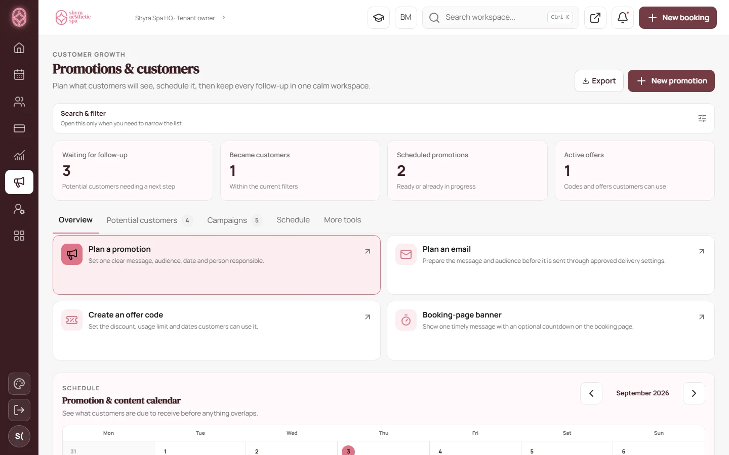Screen dimensions: 729x455
Task: Click the envelope icon on Plan an email
Action: point(406,254)
